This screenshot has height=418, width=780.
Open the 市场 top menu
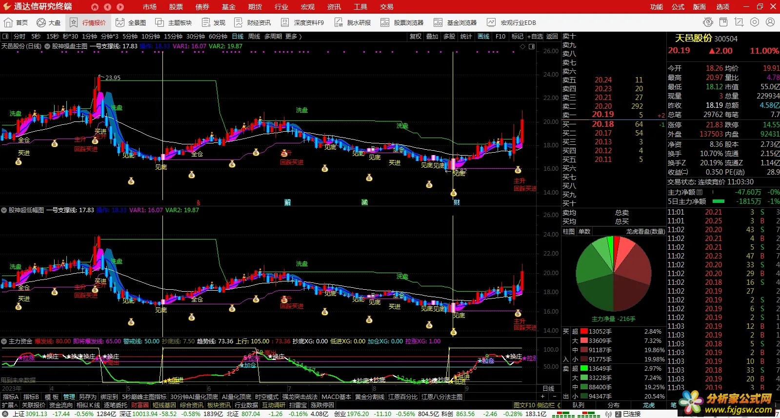click(x=150, y=7)
